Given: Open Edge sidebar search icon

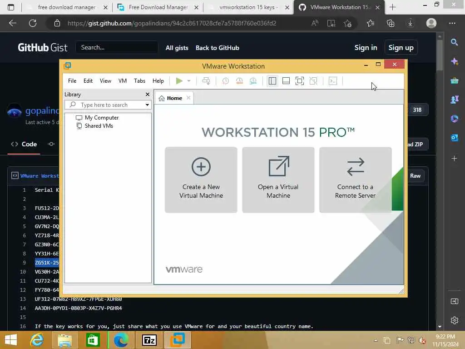Looking at the screenshot, I should 454,42.
